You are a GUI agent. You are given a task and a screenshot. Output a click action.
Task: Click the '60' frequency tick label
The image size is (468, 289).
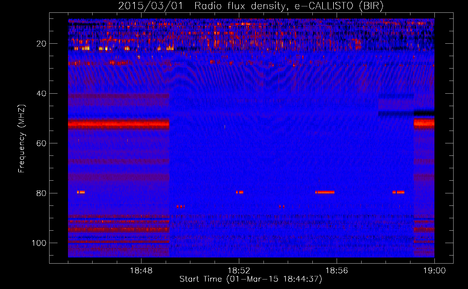[x=42, y=143]
